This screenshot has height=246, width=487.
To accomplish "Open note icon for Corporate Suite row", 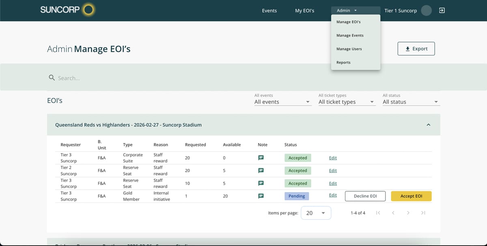I will pyautogui.click(x=261, y=158).
